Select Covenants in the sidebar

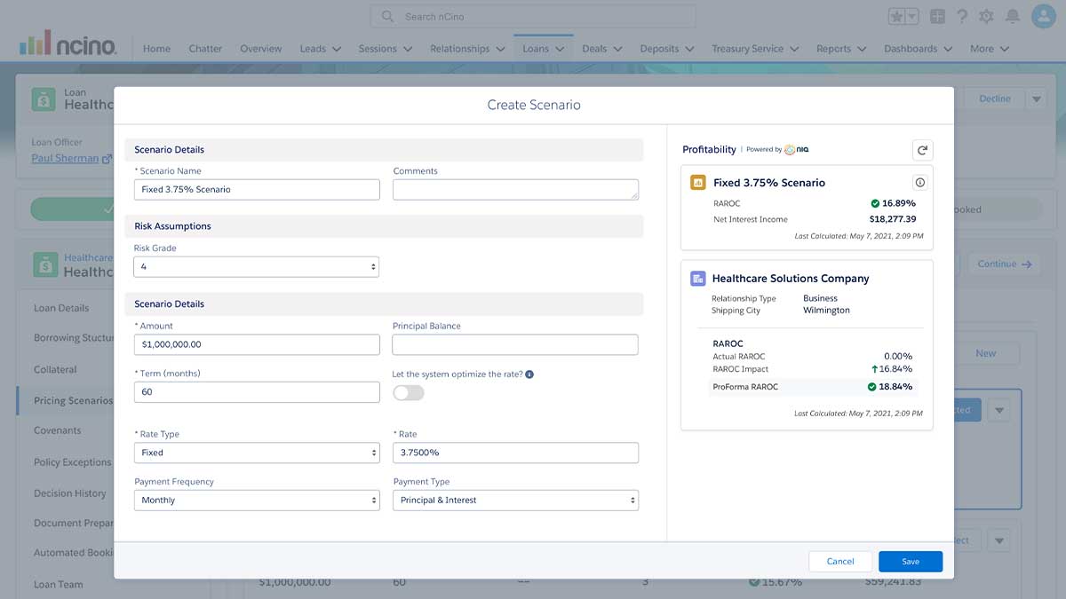tap(58, 430)
